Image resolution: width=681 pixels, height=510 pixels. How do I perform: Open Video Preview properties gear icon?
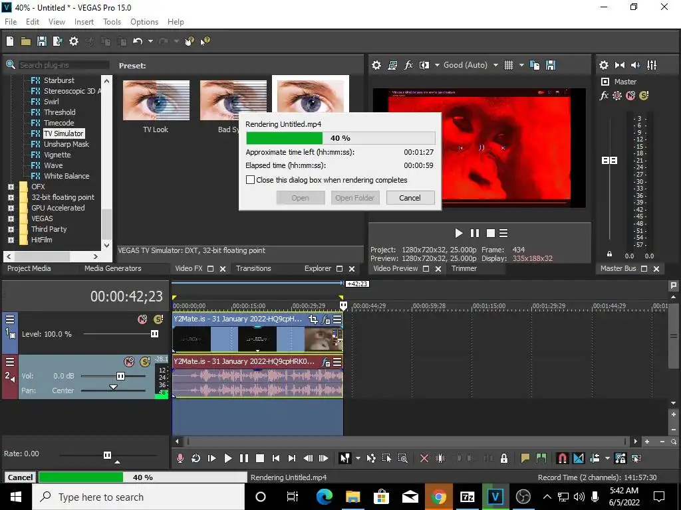point(376,65)
